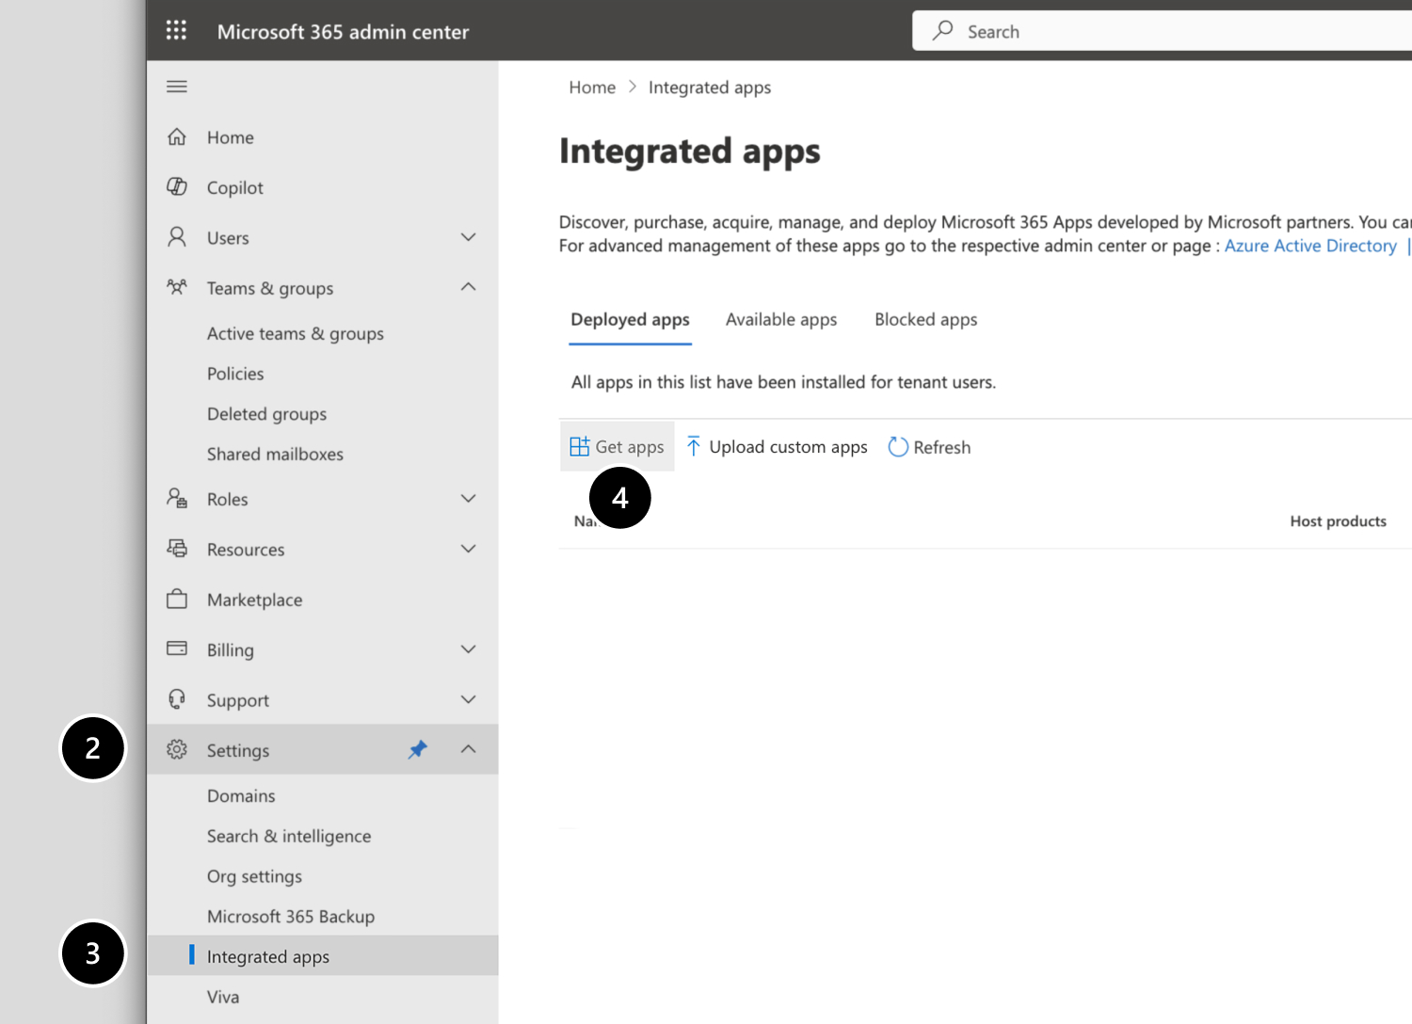Switch to the Deployed apps tab
This screenshot has height=1024, width=1412.
tap(630, 320)
